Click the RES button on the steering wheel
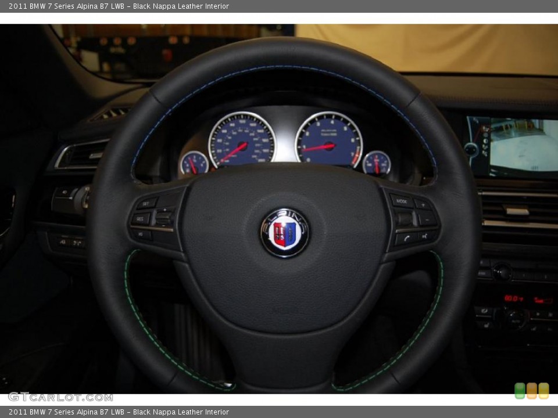The width and height of the screenshot is (558, 418). [141, 219]
